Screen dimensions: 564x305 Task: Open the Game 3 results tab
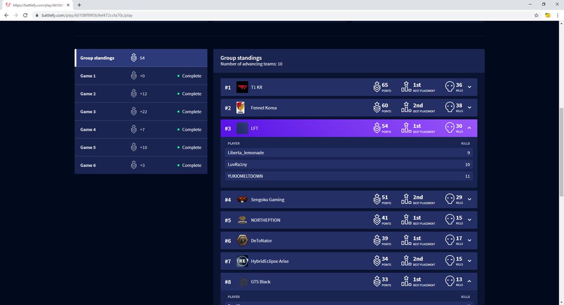141,112
